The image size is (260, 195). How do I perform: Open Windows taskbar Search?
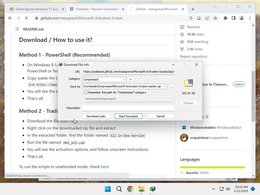119,189
